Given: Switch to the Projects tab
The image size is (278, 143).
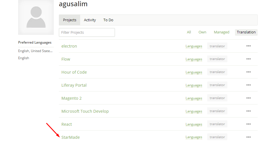Looking at the screenshot, I should tap(70, 20).
